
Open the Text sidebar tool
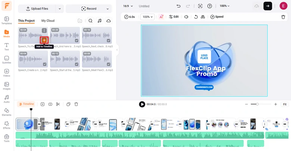click(x=6, y=47)
